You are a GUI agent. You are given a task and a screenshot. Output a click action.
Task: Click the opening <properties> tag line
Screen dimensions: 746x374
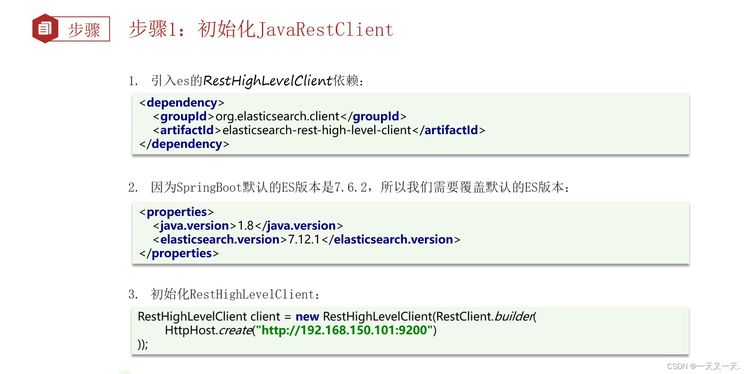177,212
